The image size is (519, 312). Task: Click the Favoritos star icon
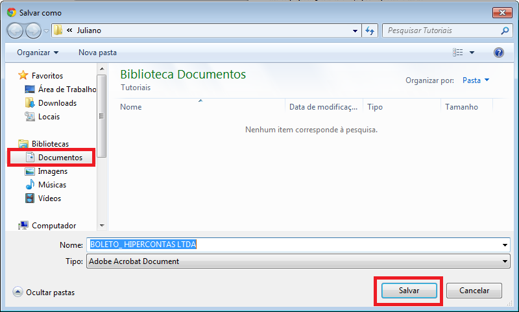pos(23,75)
